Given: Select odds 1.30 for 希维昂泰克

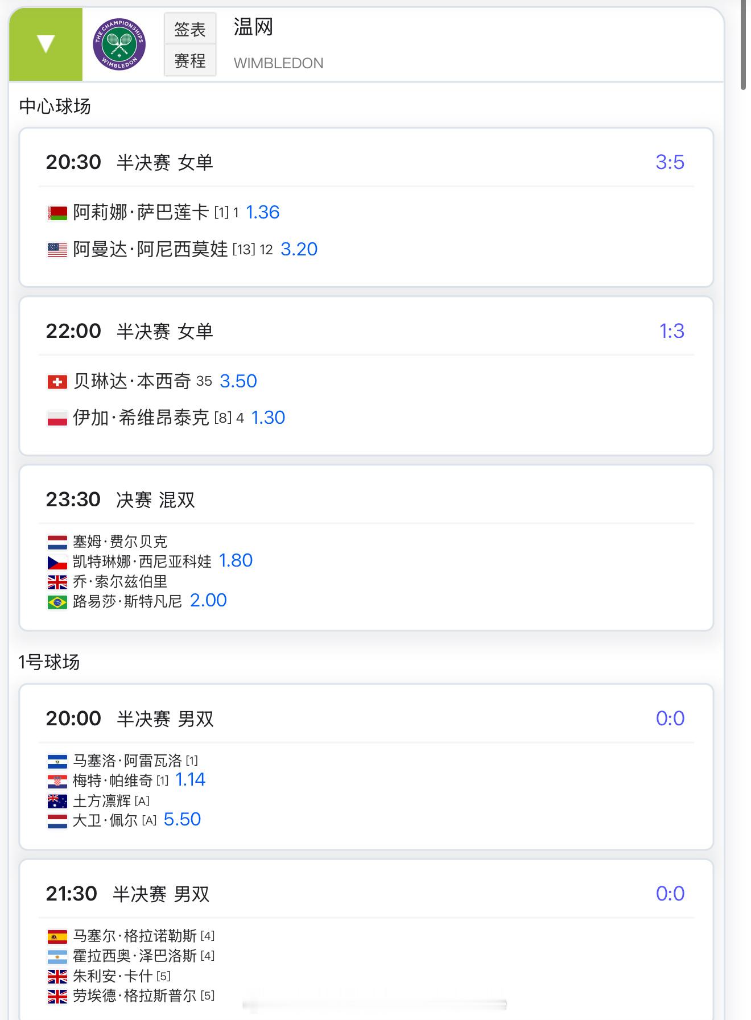Looking at the screenshot, I should 268,418.
